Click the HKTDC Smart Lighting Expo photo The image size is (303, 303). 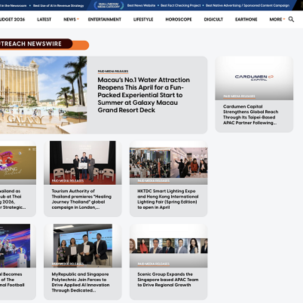168,163
